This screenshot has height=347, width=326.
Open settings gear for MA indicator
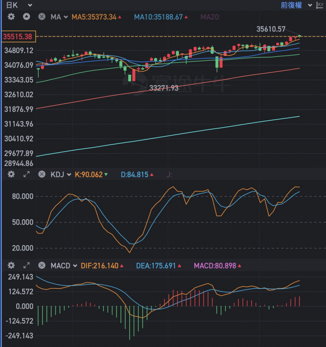pos(11,17)
